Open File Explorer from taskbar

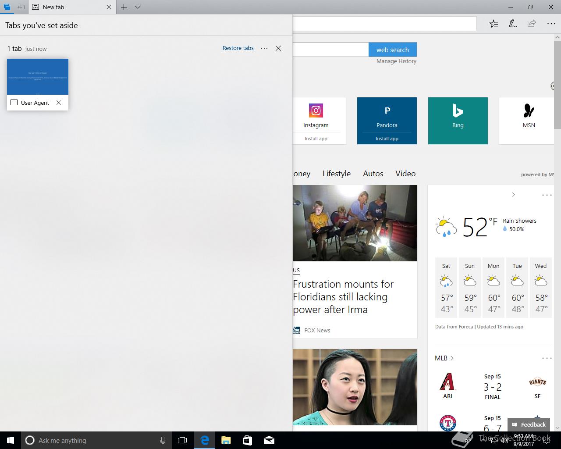[x=226, y=440]
